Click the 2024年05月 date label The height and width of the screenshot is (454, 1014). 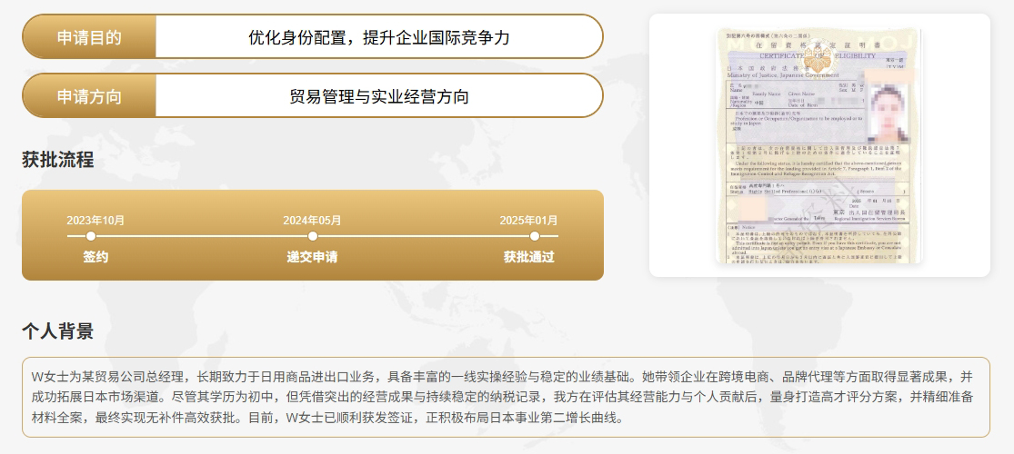coord(312,221)
